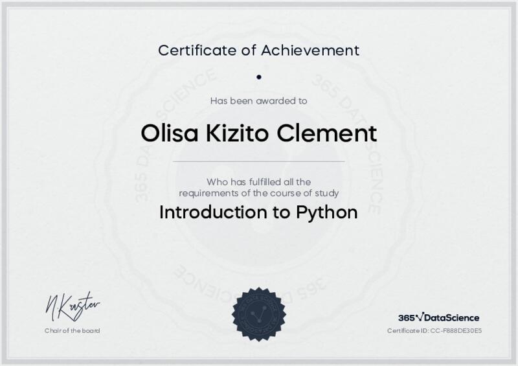This screenshot has height=366, width=518.
Task: Select the 'Certificate of Achievement' heading
Action: (258, 50)
